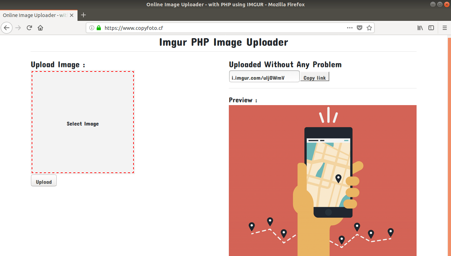Save page to Pocket
The height and width of the screenshot is (256, 451).
click(360, 28)
